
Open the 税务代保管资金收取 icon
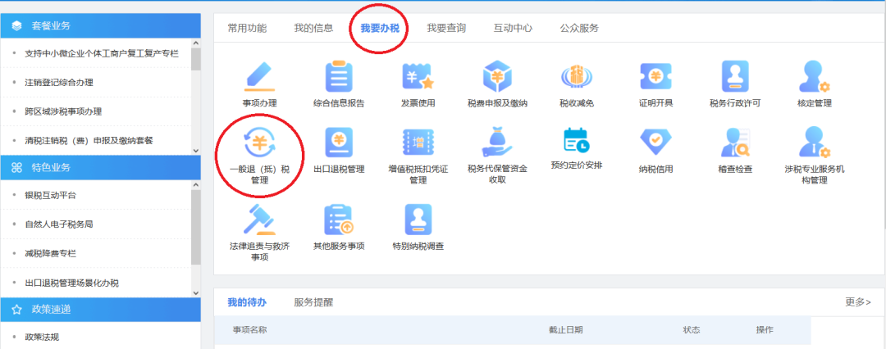pos(497,142)
